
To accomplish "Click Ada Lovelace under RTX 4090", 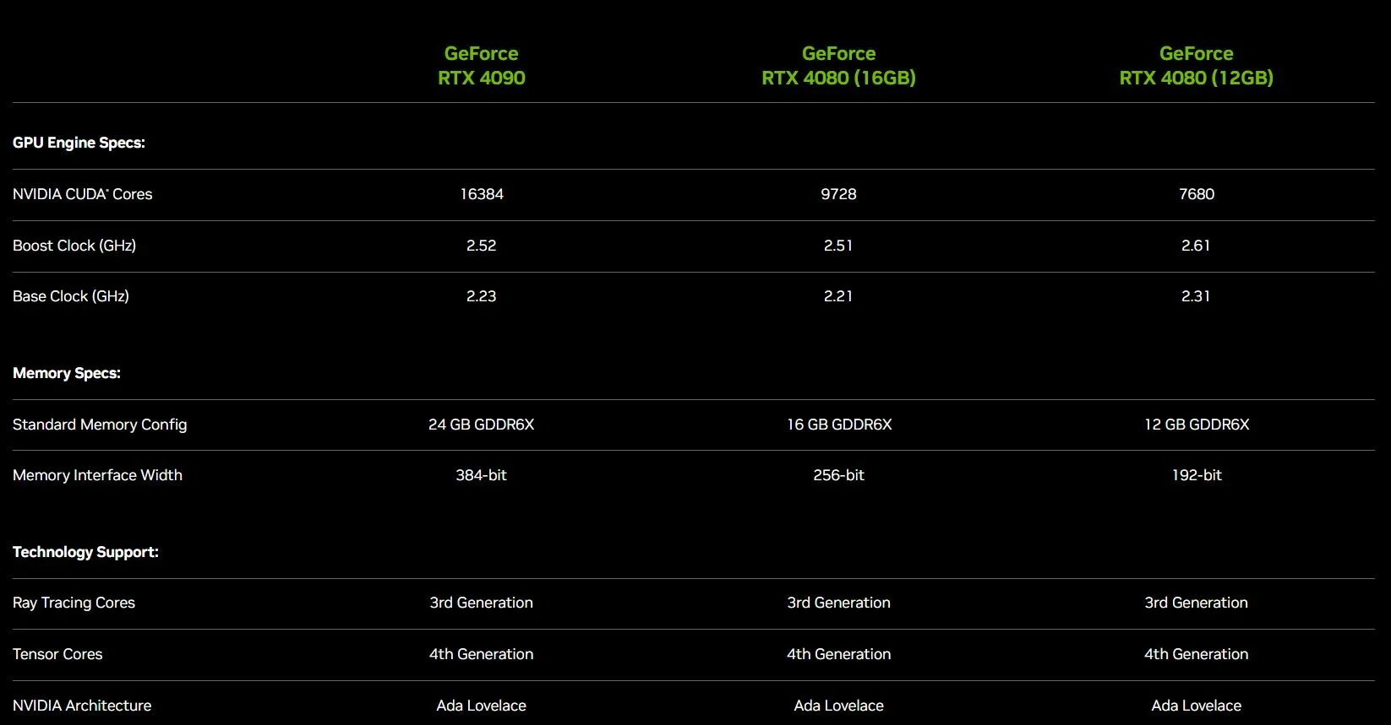I will pyautogui.click(x=482, y=706).
